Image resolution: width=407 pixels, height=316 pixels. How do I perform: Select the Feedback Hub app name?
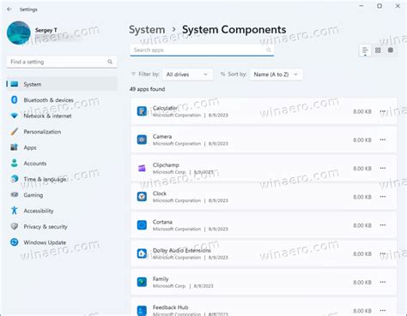[x=170, y=307]
